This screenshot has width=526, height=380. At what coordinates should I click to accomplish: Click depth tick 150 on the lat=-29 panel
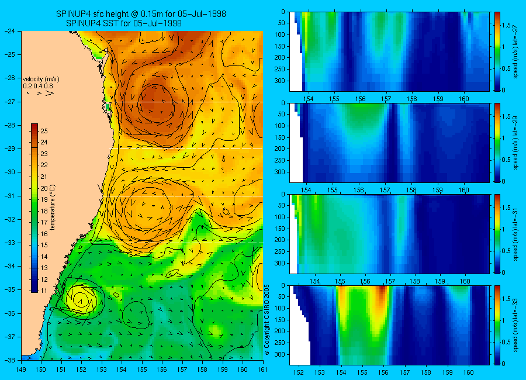(x=280, y=137)
